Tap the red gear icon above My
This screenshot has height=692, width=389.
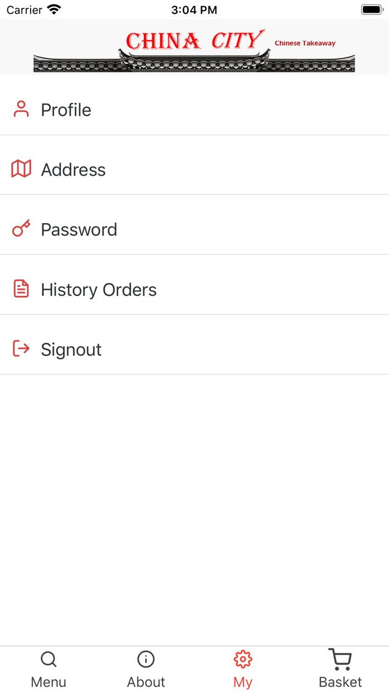point(243,660)
